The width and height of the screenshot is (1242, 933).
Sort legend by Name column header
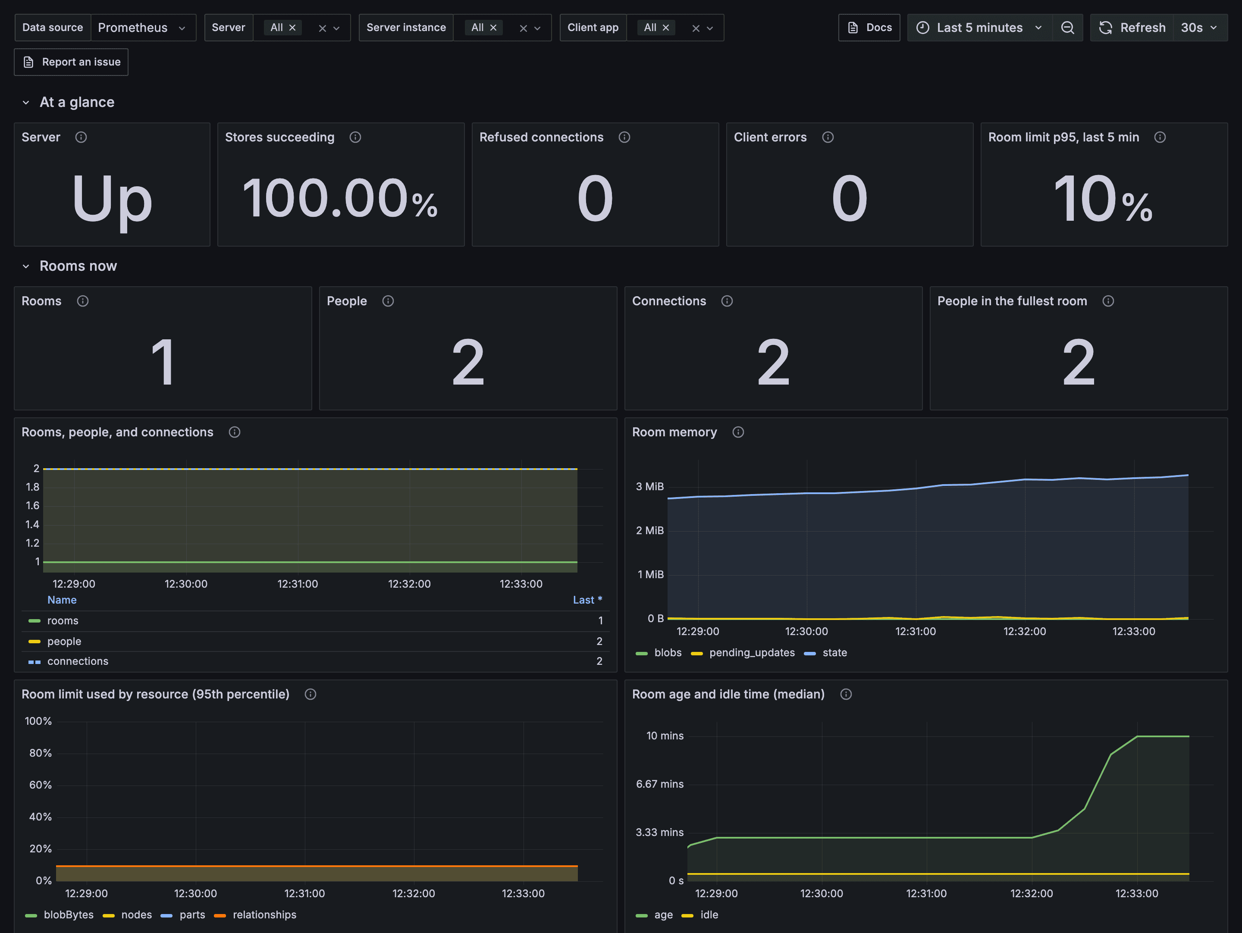[x=62, y=600]
